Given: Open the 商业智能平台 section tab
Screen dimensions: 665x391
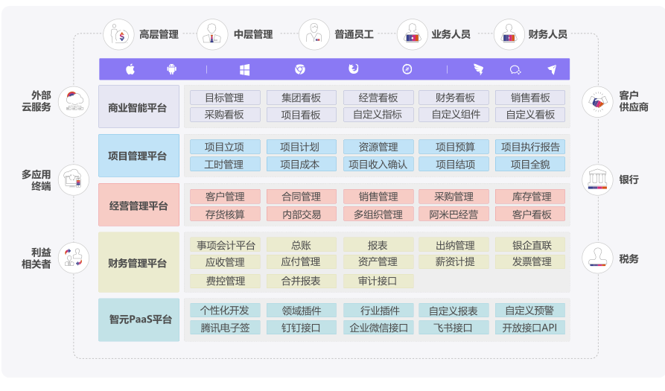Looking at the screenshot, I should coord(139,107).
